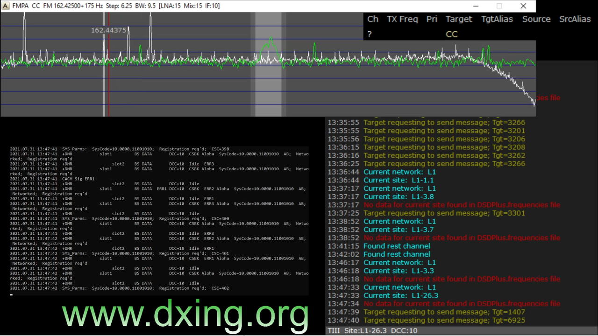Select 13:42:02 'Found rest channel' entry

(x=379, y=254)
